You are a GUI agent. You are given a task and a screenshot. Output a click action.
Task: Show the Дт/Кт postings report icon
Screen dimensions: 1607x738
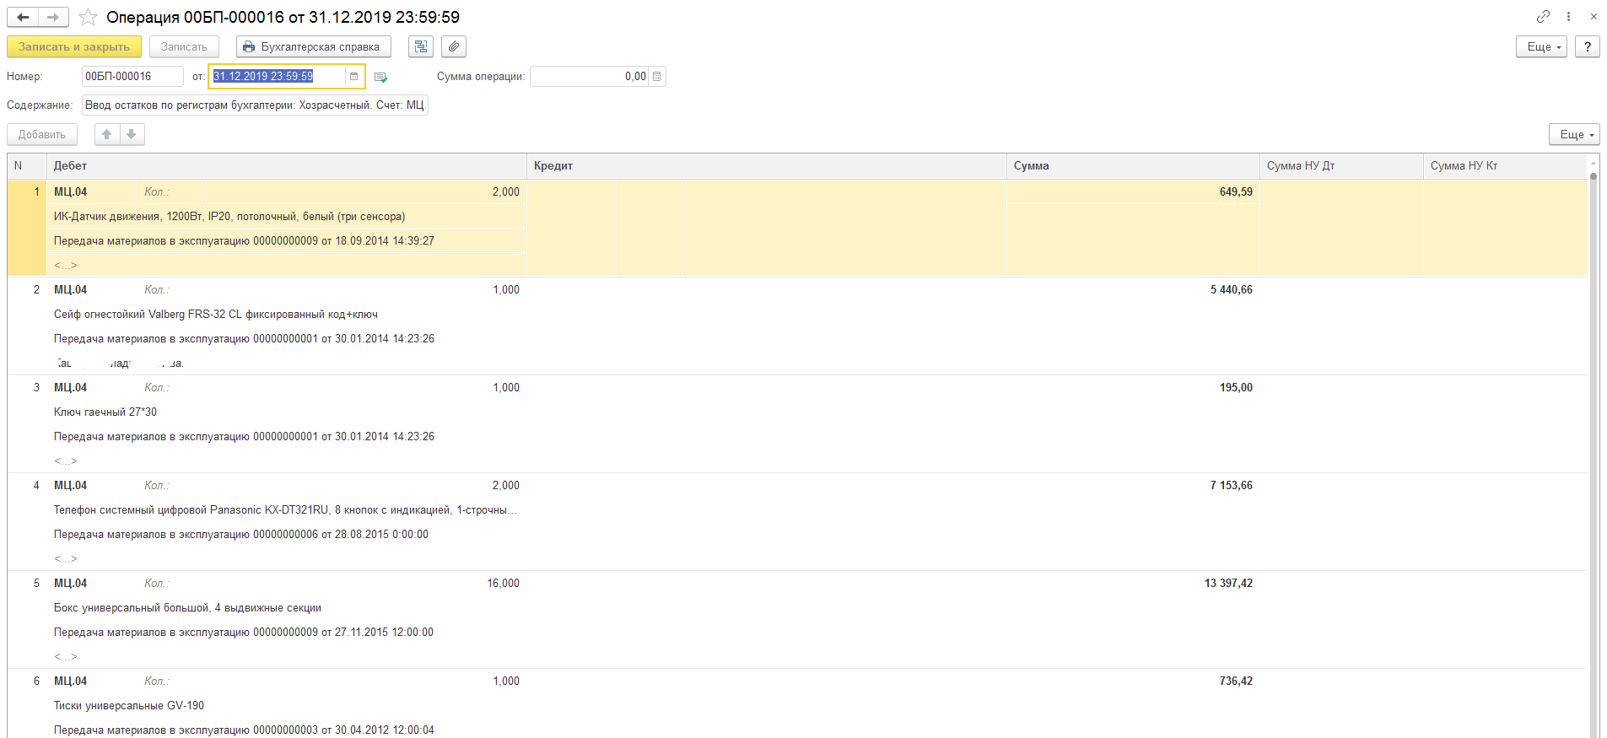coord(421,47)
